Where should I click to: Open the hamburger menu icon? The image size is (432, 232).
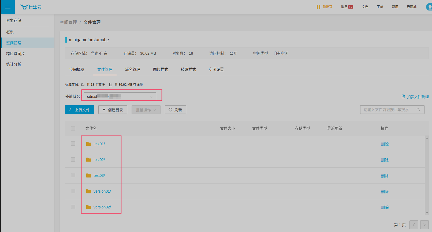coord(8,7)
